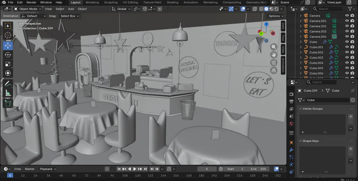The width and height of the screenshot is (358, 181).
Task: Switch perspective/orthographic with the grid icon
Action: (274, 70)
